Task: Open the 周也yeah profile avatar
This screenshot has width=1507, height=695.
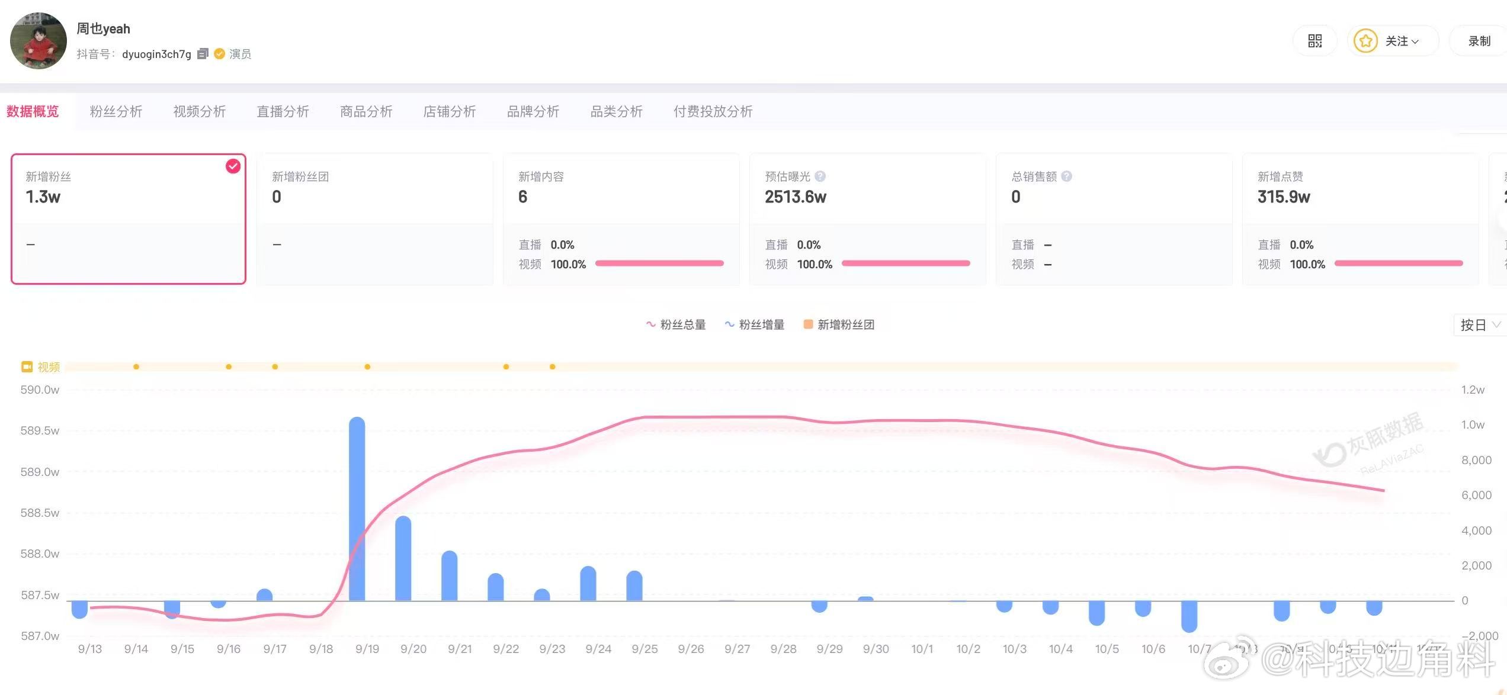Action: 39,41
